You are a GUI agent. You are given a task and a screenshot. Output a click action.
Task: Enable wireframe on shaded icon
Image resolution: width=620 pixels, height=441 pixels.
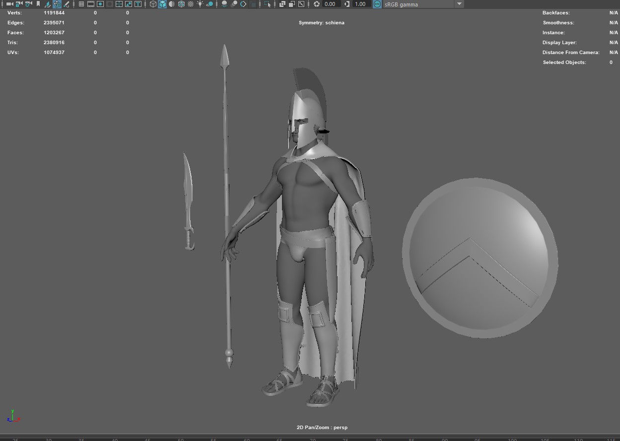pyautogui.click(x=181, y=4)
